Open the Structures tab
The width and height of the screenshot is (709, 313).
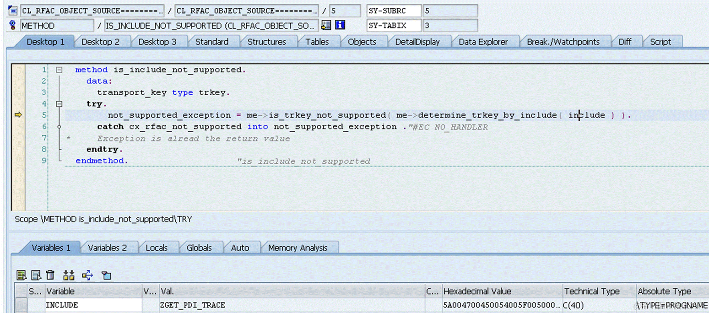(x=266, y=42)
